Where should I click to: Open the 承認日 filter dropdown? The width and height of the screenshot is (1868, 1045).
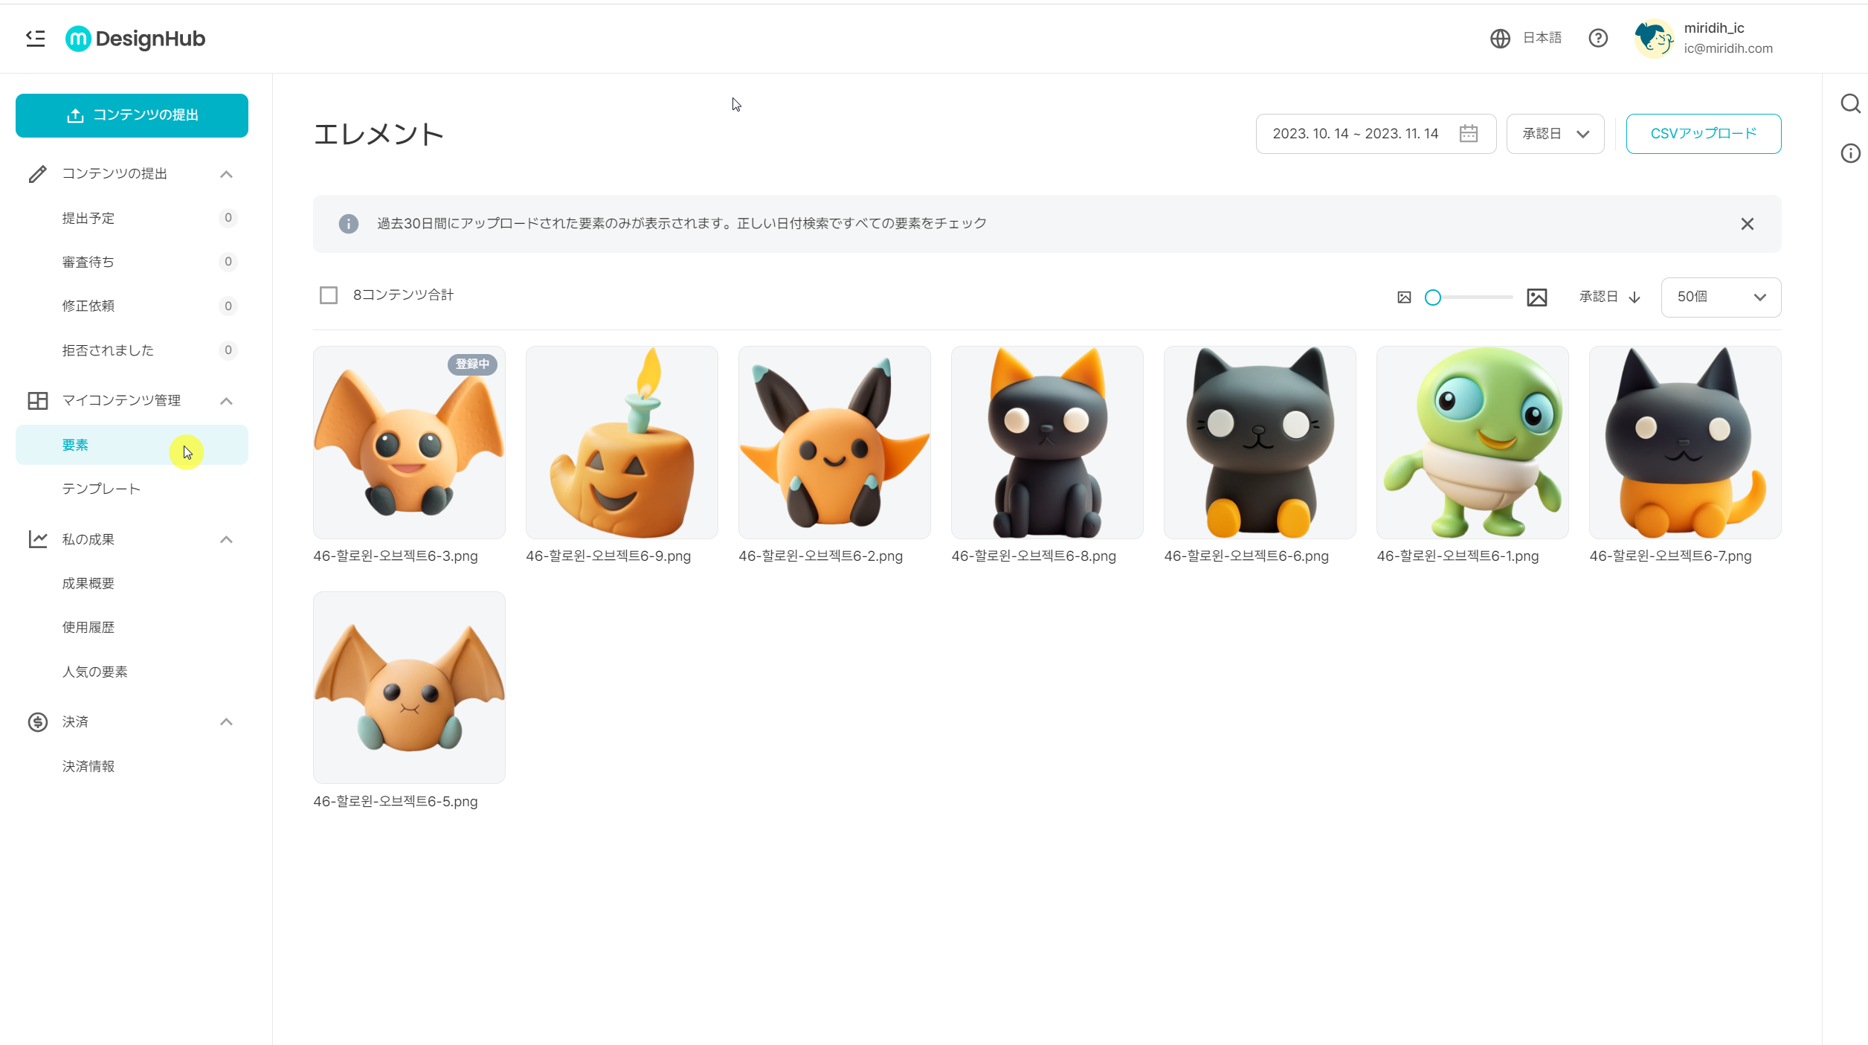(1554, 133)
